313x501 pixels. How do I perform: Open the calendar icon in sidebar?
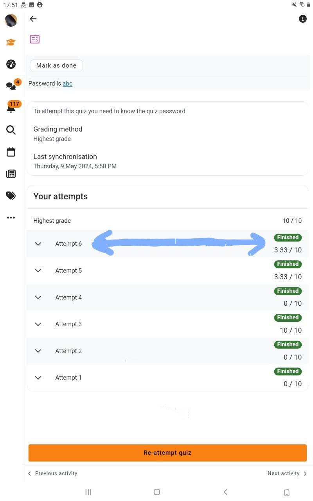coord(11,152)
